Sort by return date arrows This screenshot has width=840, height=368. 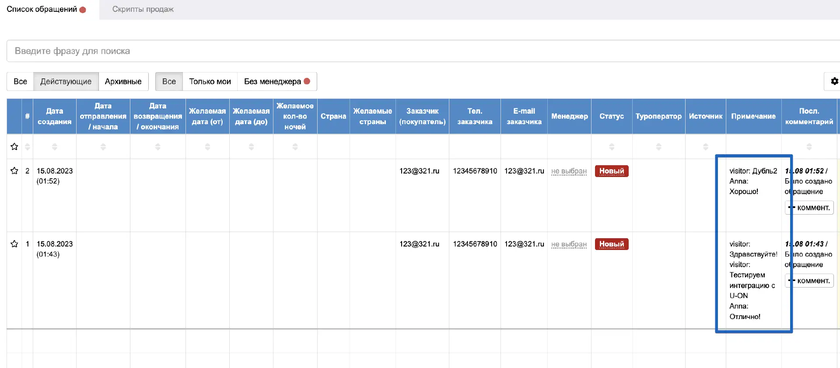pos(158,147)
